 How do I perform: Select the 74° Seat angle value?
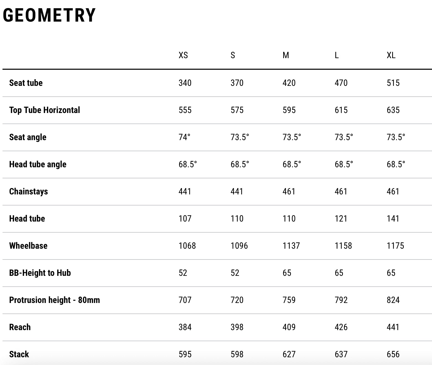tap(184, 137)
